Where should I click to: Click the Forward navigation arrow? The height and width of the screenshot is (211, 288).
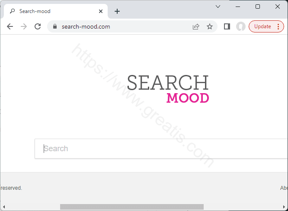click(x=24, y=26)
